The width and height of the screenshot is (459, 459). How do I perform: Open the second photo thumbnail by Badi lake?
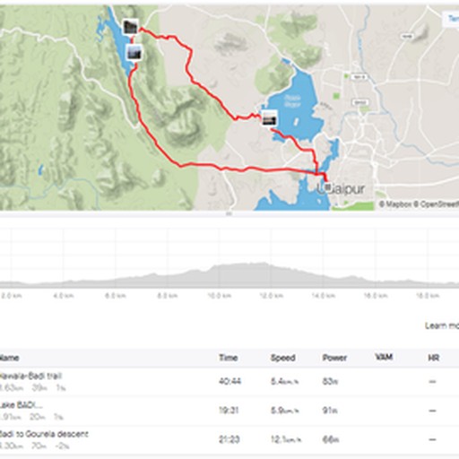[134, 53]
